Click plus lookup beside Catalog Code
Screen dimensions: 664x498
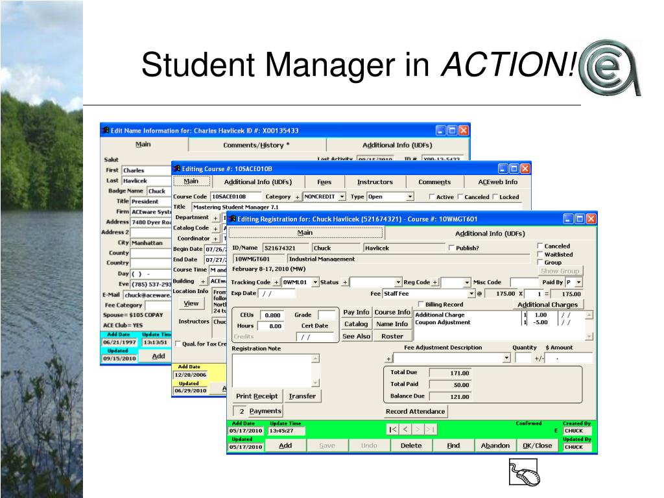(215, 229)
